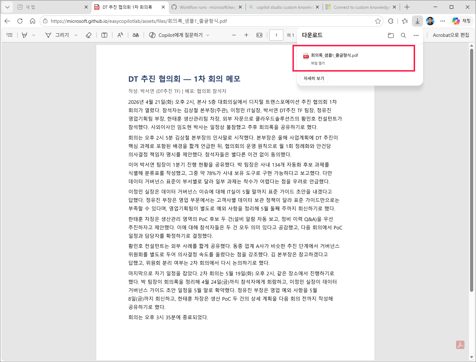Viewport: 476px width, 362px height.
Task: Click the 회의는 오후 3시 35분에 종료되었다 line
Action: (x=168, y=317)
